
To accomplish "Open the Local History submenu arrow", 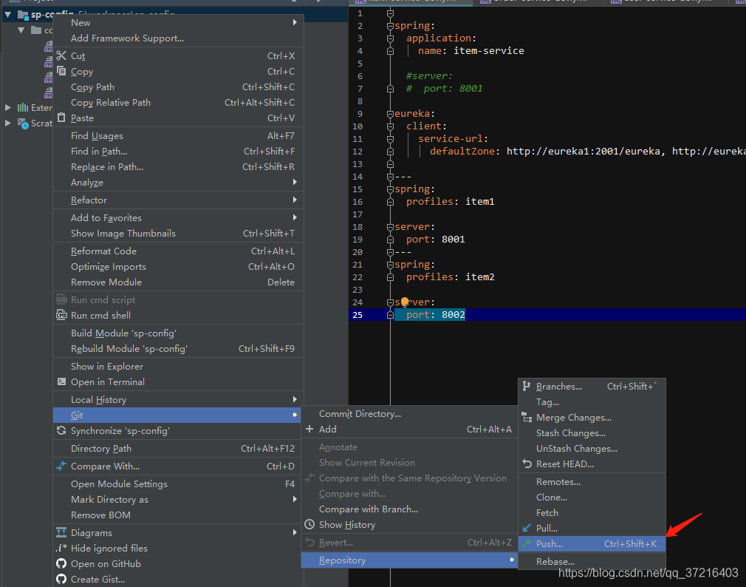I will click(295, 399).
